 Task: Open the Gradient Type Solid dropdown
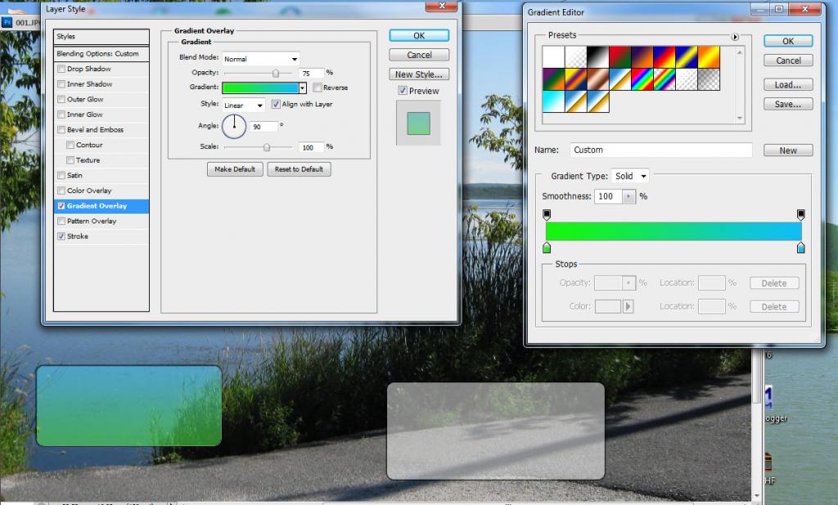click(630, 176)
